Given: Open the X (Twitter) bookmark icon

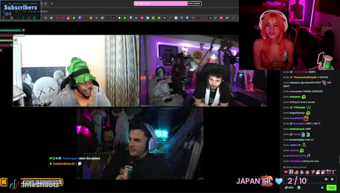Looking at the screenshot, I should pyautogui.click(x=108, y=18).
